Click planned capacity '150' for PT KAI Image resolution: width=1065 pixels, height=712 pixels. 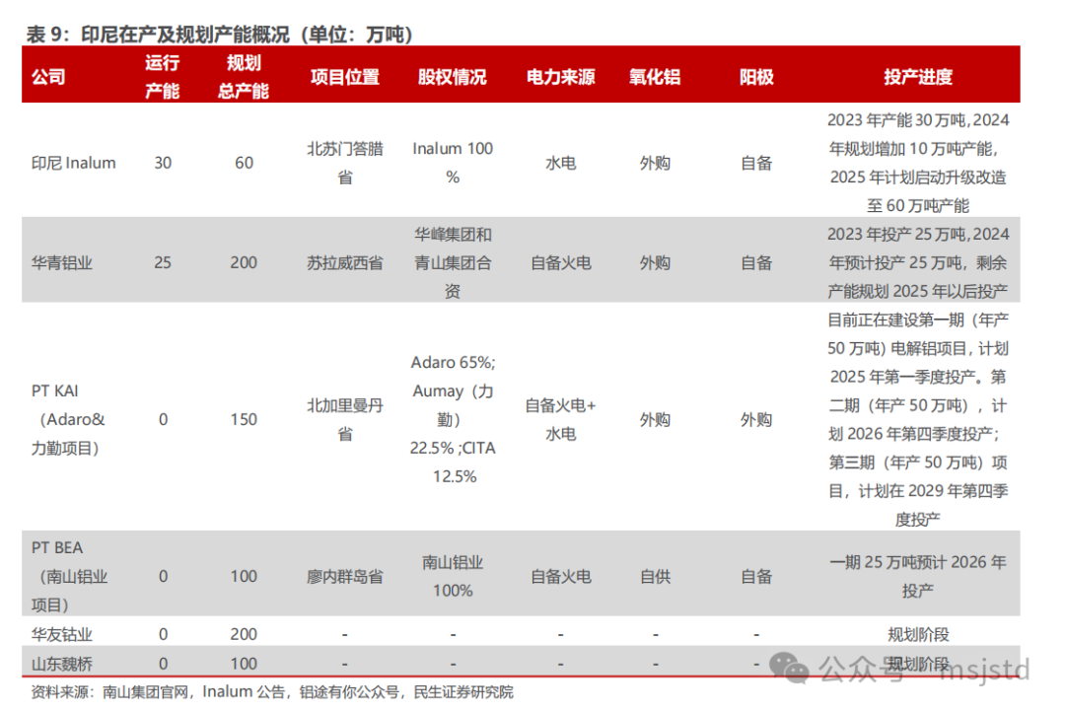244,420
